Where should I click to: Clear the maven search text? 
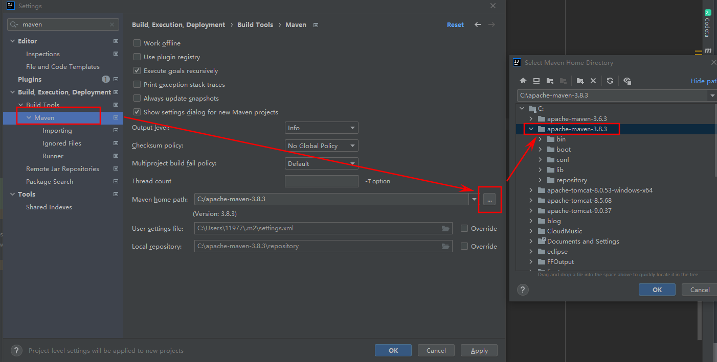point(112,25)
